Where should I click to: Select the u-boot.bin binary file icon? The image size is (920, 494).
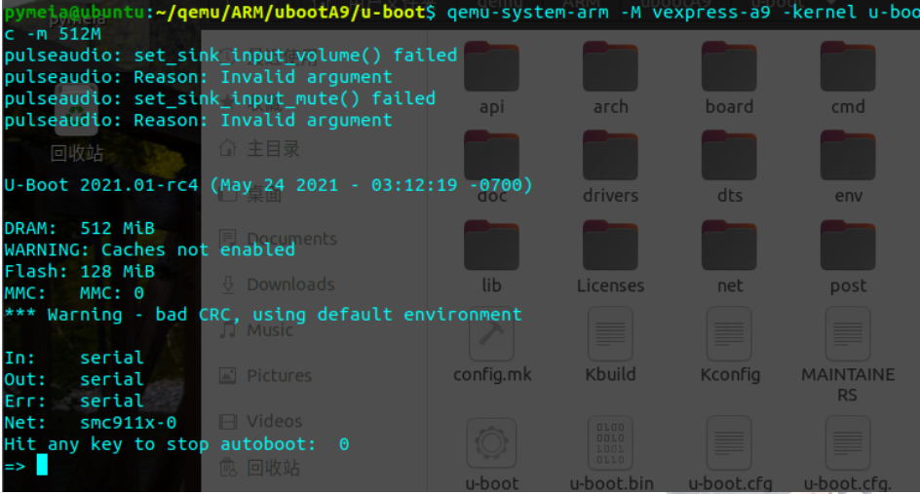[x=610, y=443]
